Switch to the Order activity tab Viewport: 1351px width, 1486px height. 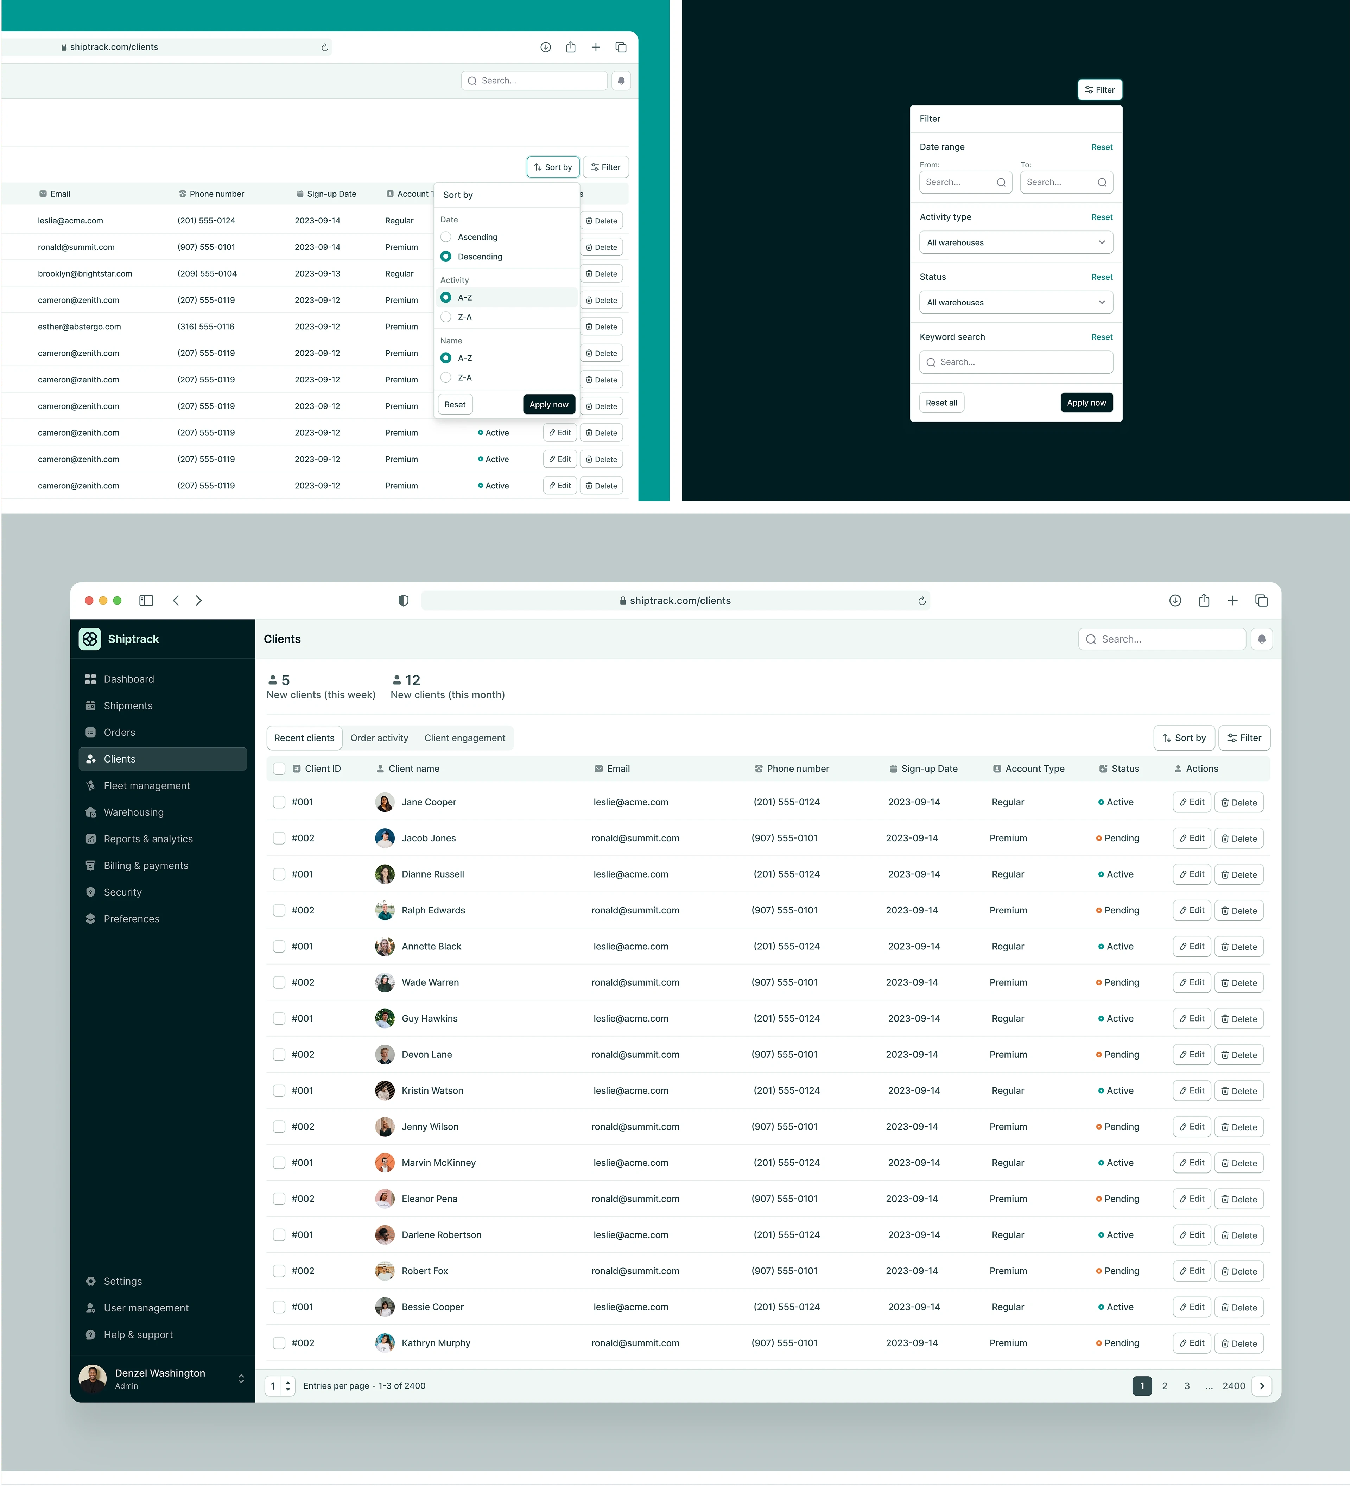click(x=379, y=738)
